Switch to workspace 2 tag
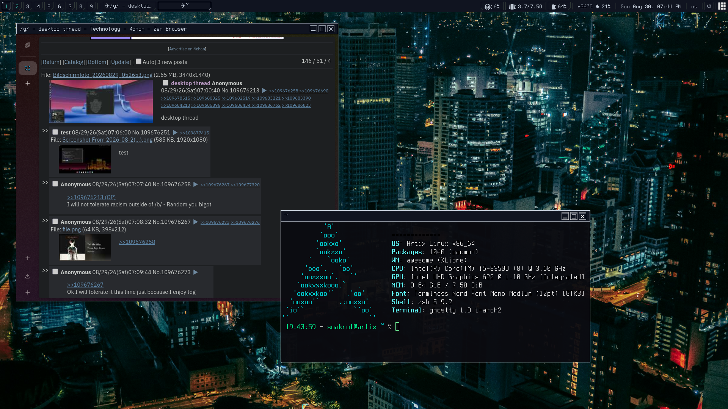This screenshot has width=728, height=409. click(x=17, y=6)
